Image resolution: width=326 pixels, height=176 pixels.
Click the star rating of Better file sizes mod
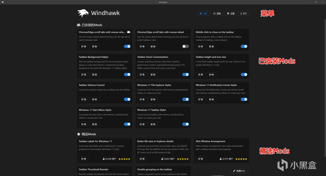click(x=183, y=159)
